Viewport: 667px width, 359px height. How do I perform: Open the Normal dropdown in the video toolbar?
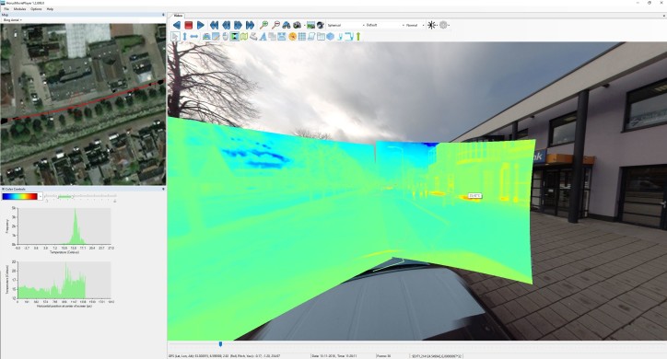pyautogui.click(x=415, y=25)
